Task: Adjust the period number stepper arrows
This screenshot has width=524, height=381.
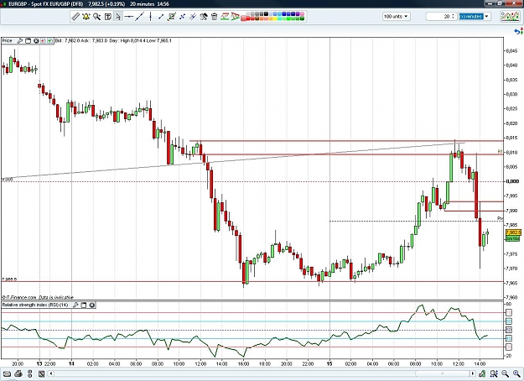Action: click(453, 17)
